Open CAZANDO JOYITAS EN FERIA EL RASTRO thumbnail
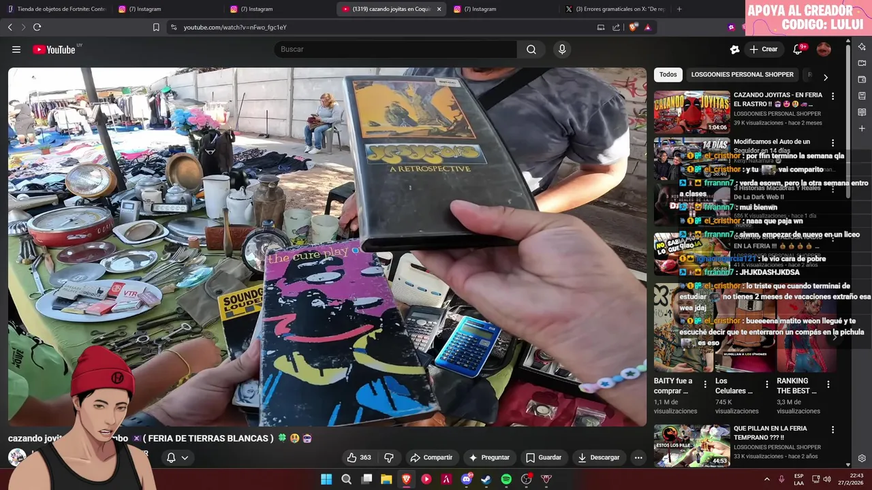872x490 pixels. point(691,112)
